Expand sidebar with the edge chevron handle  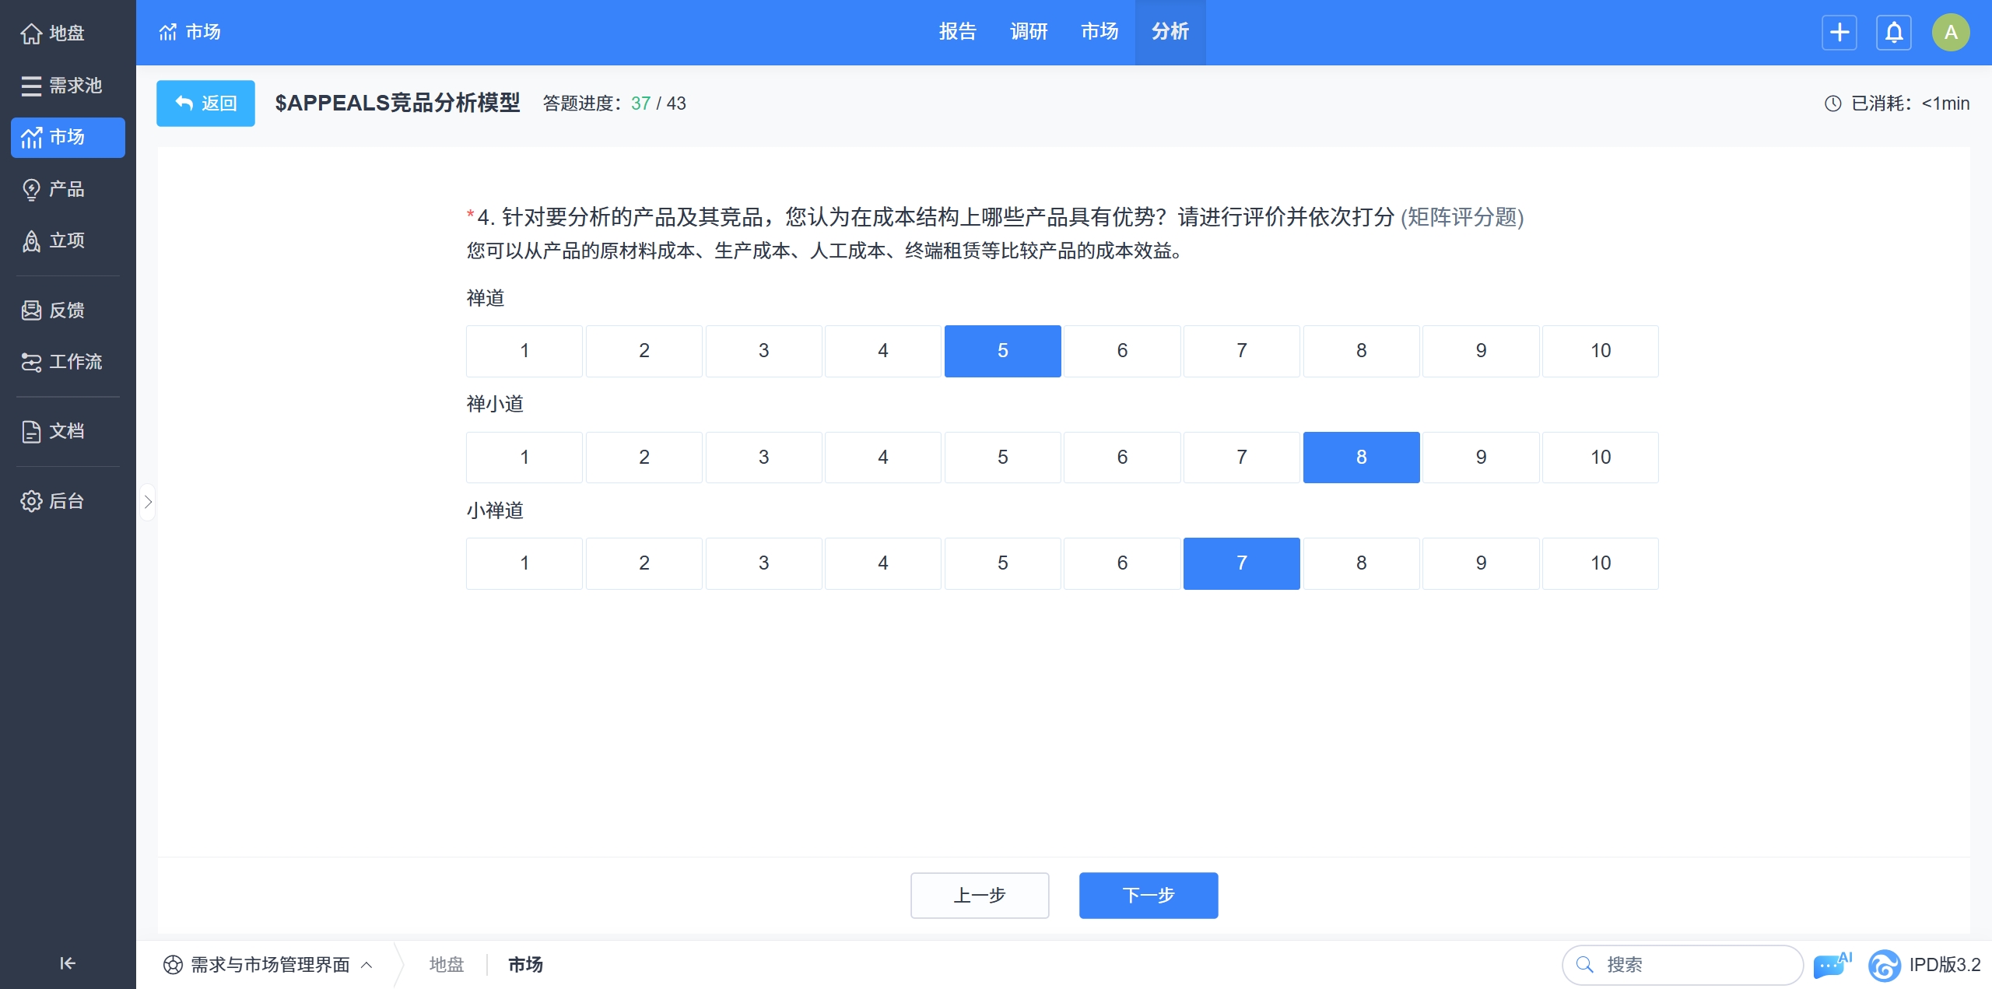148,502
